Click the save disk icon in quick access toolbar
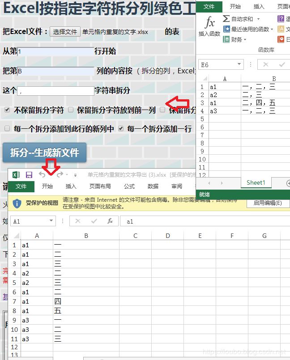 point(29,175)
